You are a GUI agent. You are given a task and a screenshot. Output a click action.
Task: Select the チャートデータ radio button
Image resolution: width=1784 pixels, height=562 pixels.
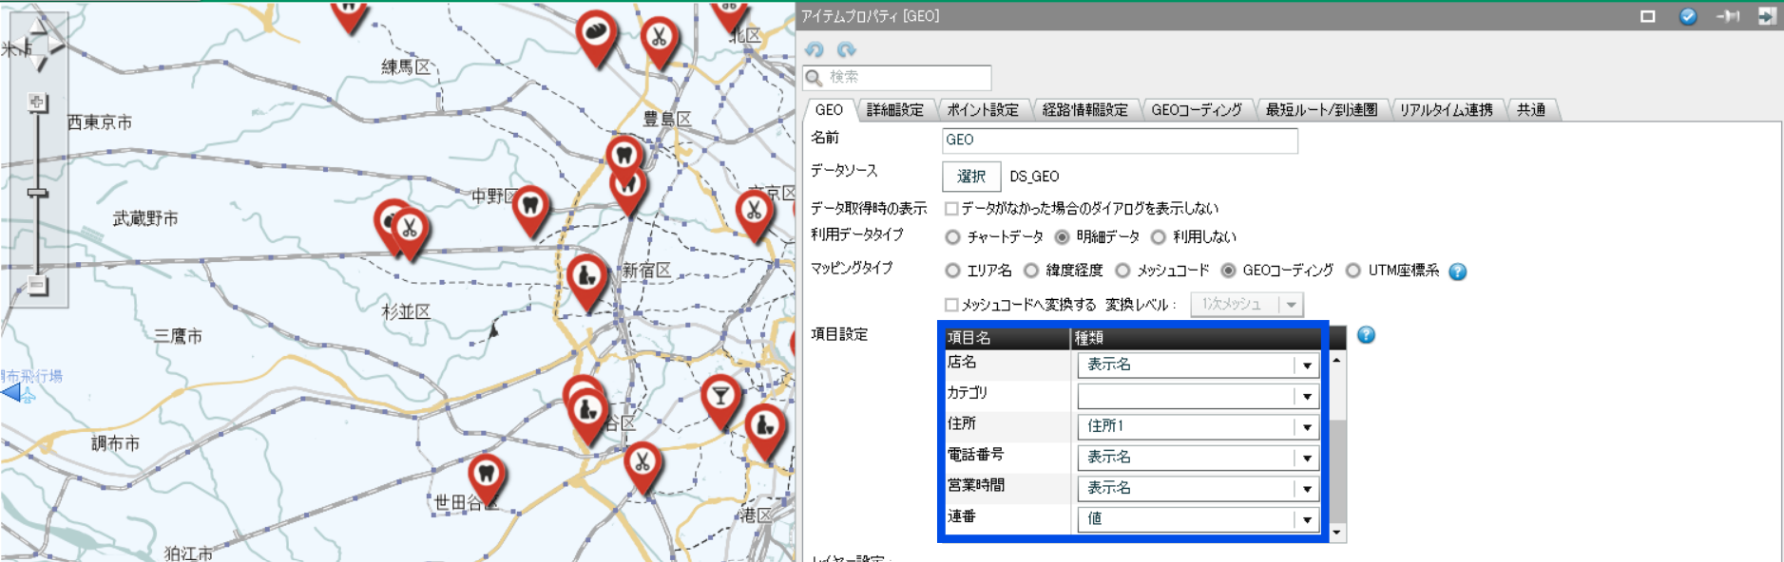(952, 237)
